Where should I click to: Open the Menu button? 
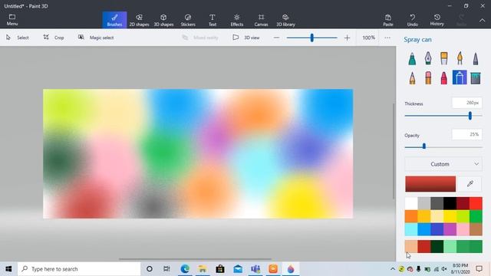(x=12, y=20)
